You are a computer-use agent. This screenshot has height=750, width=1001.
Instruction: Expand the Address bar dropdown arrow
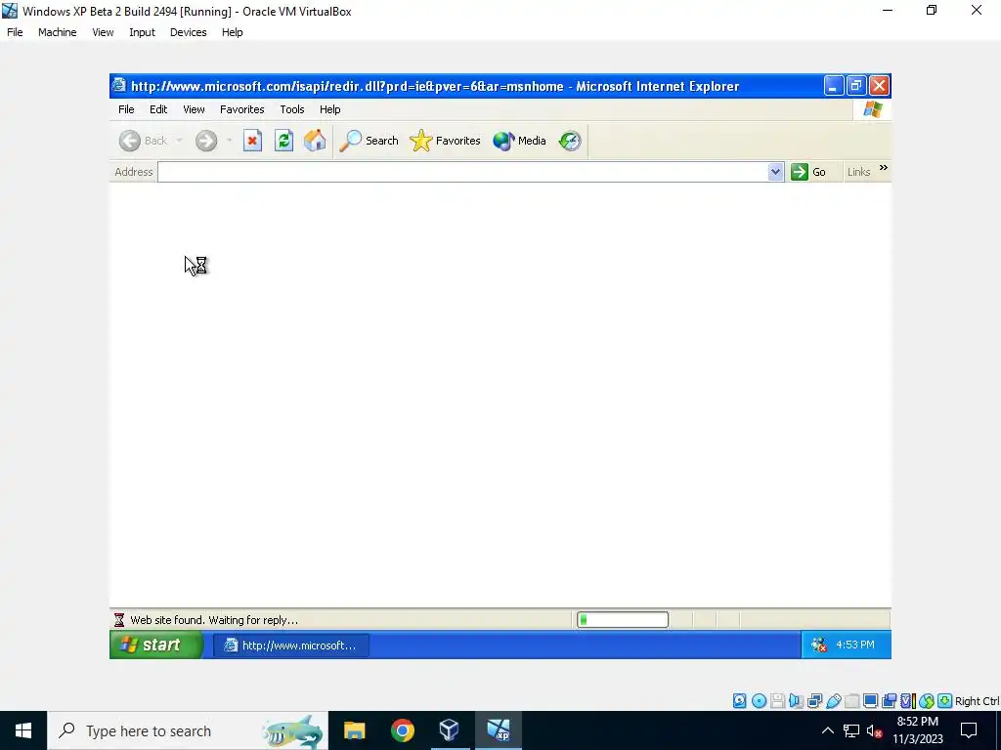(x=775, y=172)
